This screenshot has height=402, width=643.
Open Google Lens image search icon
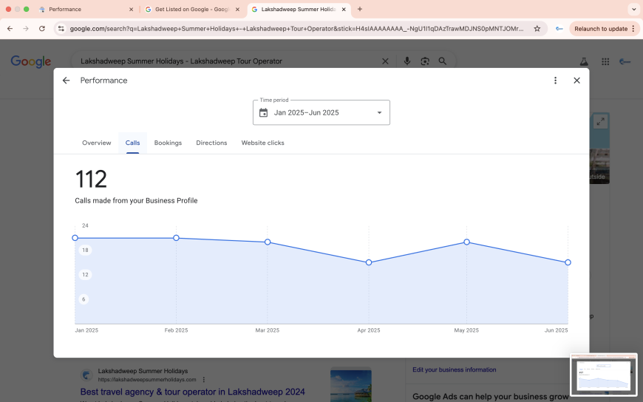[x=424, y=61]
